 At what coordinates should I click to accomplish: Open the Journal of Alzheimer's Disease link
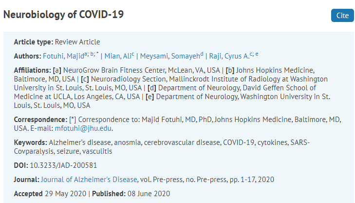coord(89,180)
